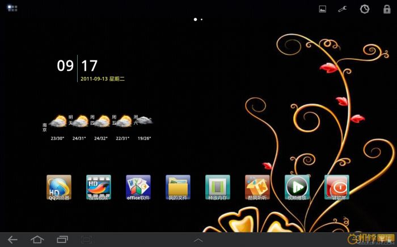Viewport: 397px width, 247px height.
Task: Tap the padlock lock icon at top-right
Action: click(387, 9)
